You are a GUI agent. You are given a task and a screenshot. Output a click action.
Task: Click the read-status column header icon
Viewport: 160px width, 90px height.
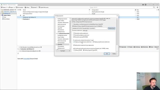[x=89, y=10]
